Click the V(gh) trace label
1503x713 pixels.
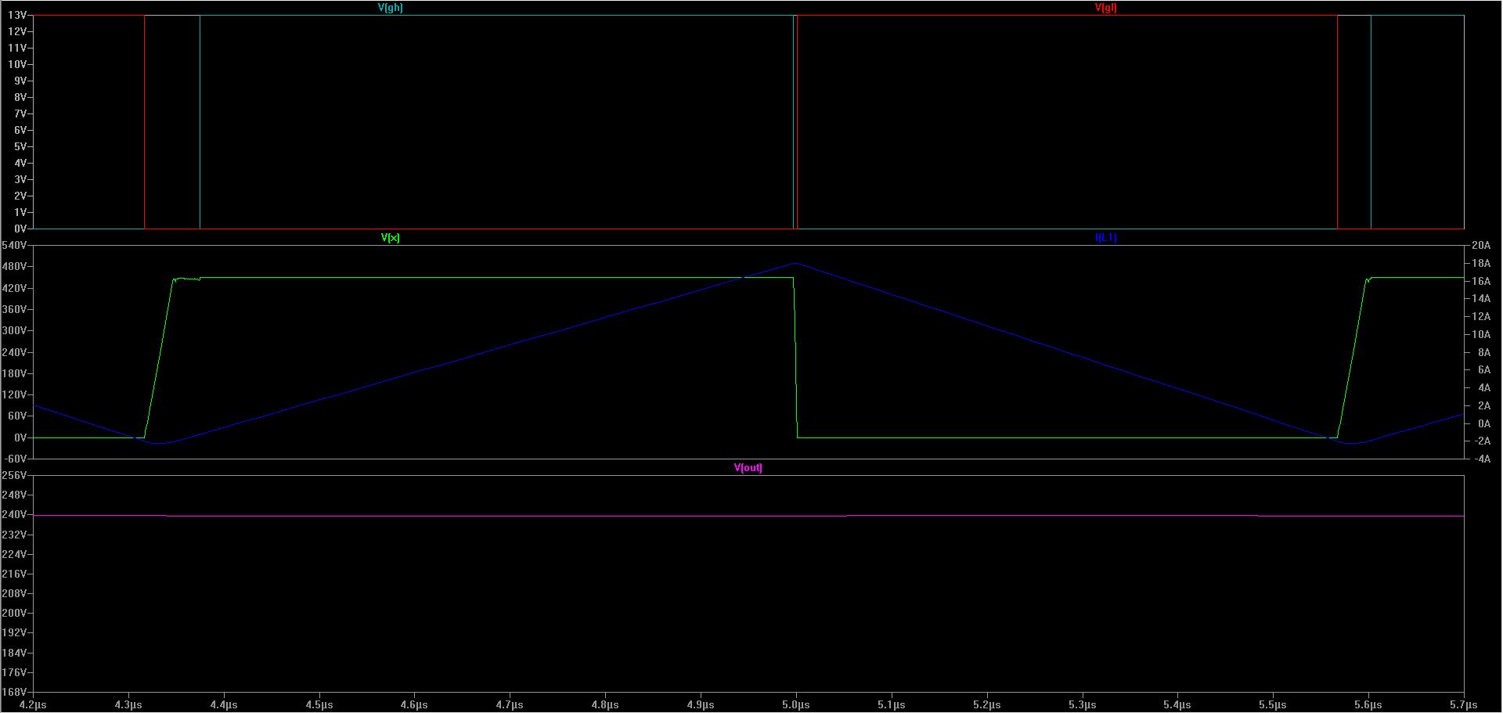pos(390,8)
